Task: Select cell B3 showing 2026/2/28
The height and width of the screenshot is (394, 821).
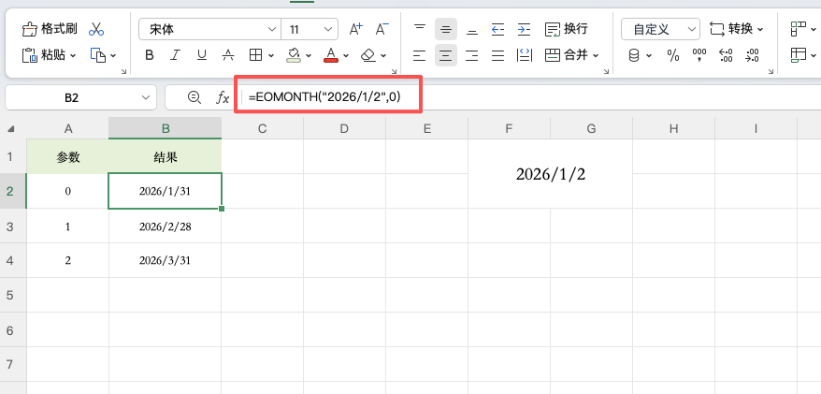Action: click(x=165, y=226)
